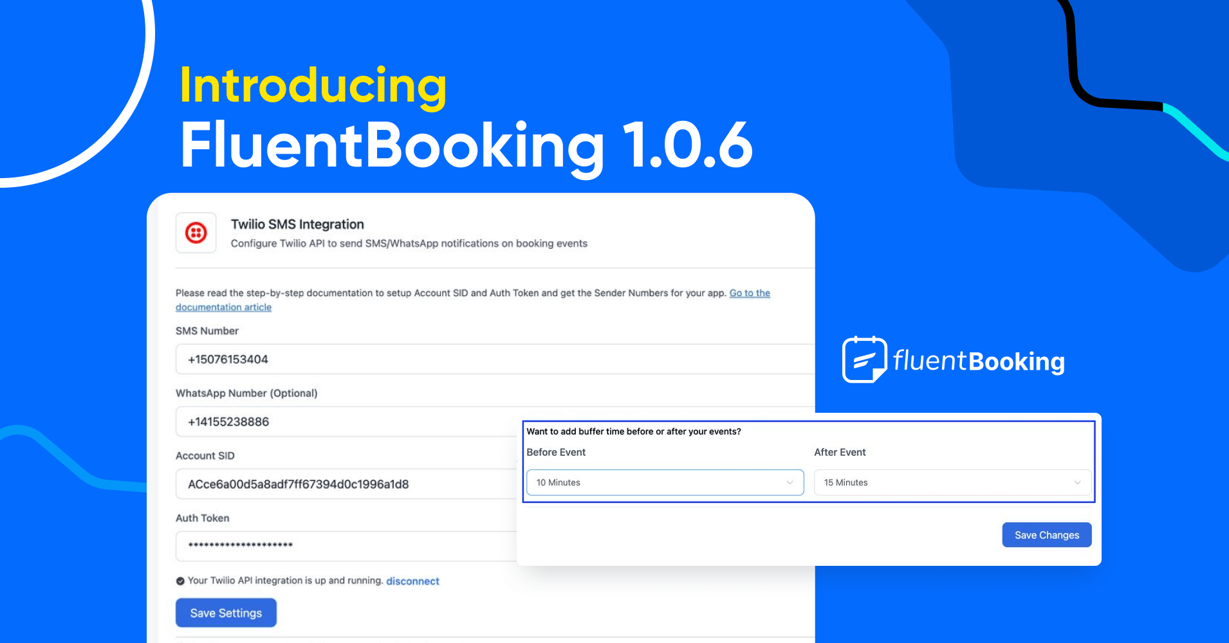The width and height of the screenshot is (1229, 643).
Task: Focus the WhatsApp Number input field
Action: (x=346, y=422)
